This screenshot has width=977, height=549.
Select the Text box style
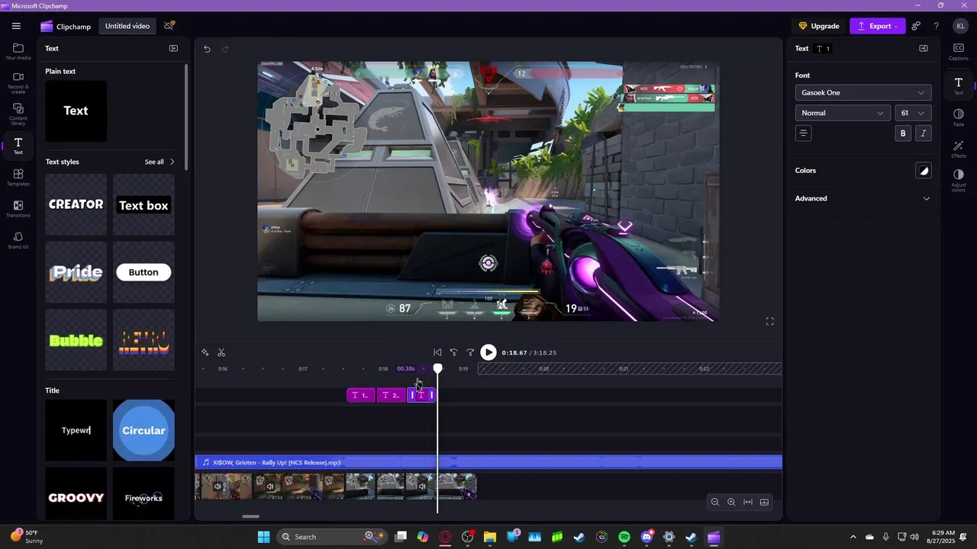tap(143, 204)
